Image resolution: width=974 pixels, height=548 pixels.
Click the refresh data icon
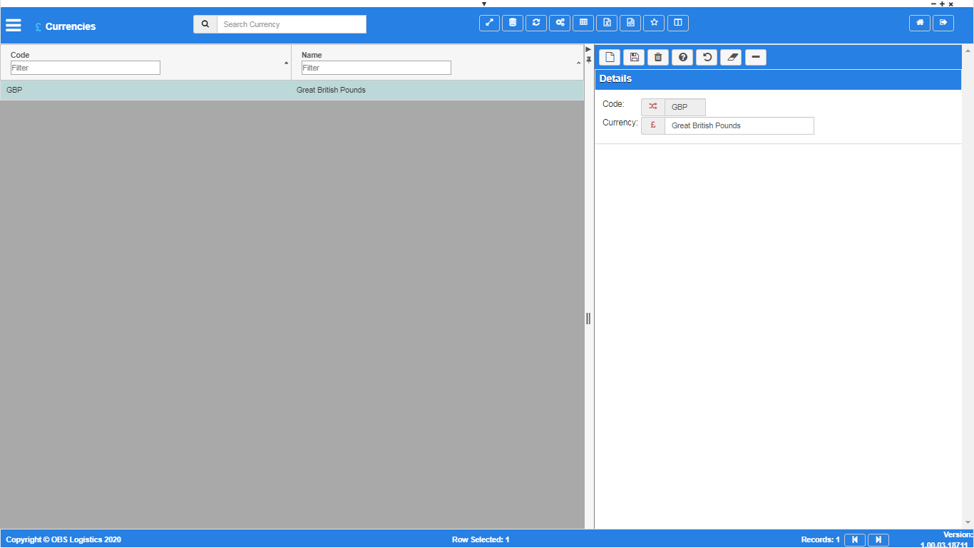pyautogui.click(x=536, y=23)
